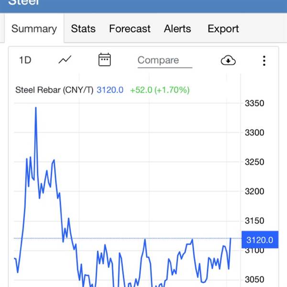Screen dimensions: 287x287
Task: Focus the Compare input field
Action: click(165, 60)
